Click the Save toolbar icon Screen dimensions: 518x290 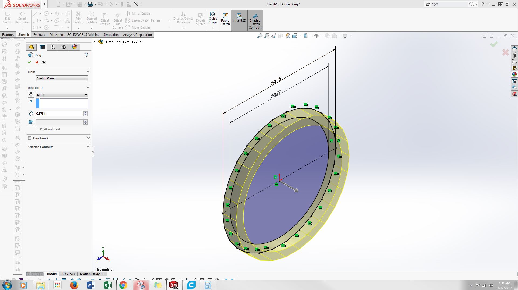(x=80, y=4)
